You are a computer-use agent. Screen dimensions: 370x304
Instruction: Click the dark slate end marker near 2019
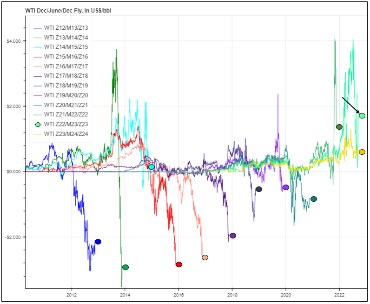(259, 189)
